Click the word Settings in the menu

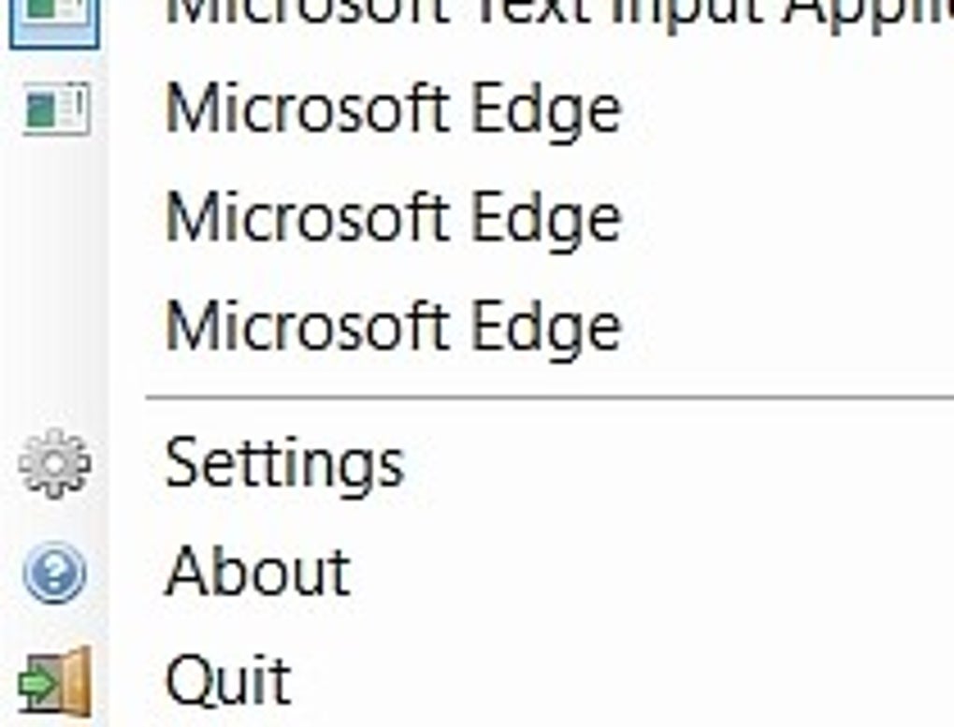(284, 466)
